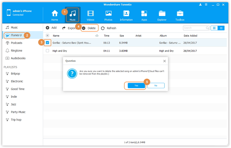The image size is (231, 148).
Task: Go to the Information contacts icon
Action: coord(126,14)
